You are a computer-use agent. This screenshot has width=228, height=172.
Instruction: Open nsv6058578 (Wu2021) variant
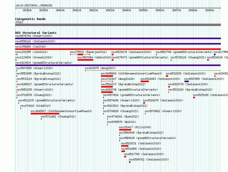coord(121,122)
